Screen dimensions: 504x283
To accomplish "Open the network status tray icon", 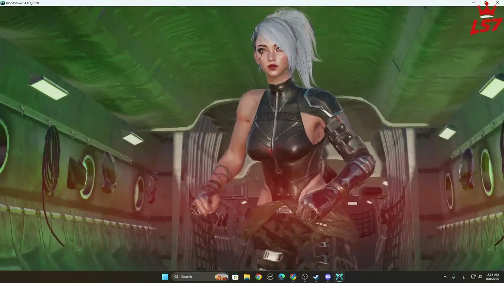I will 473,277.
